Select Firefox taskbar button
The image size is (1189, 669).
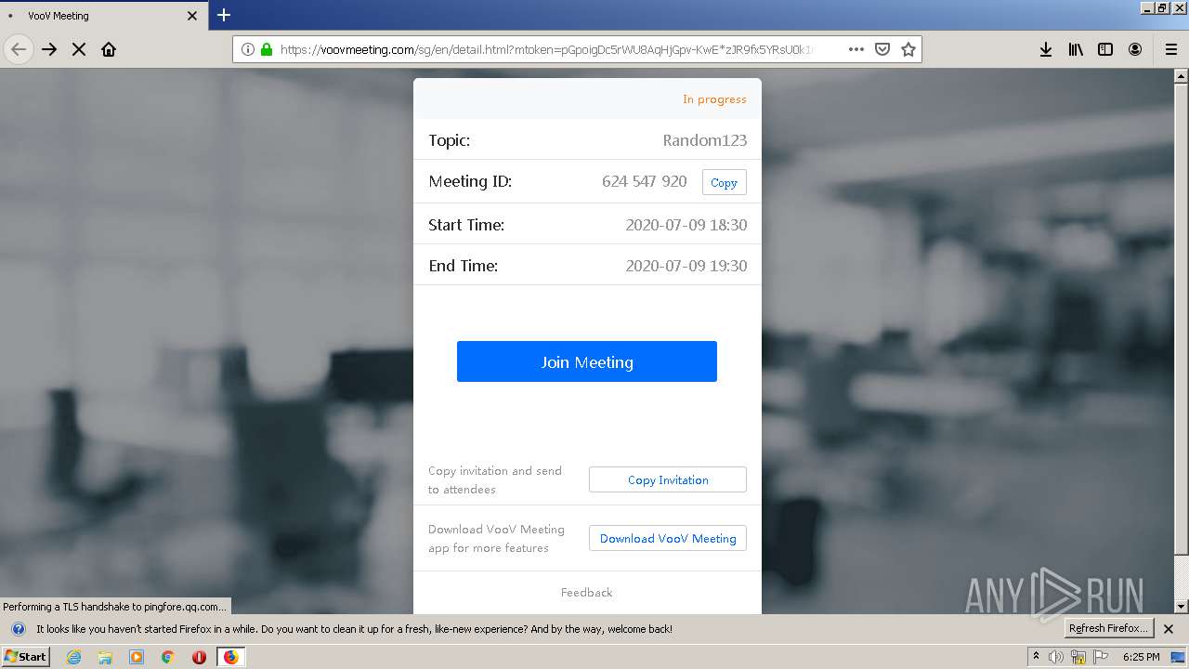pos(230,657)
